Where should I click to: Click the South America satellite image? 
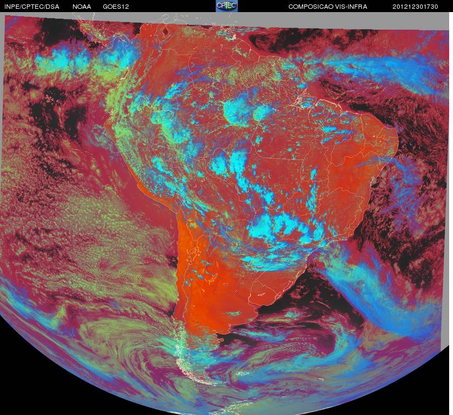pos(225,213)
